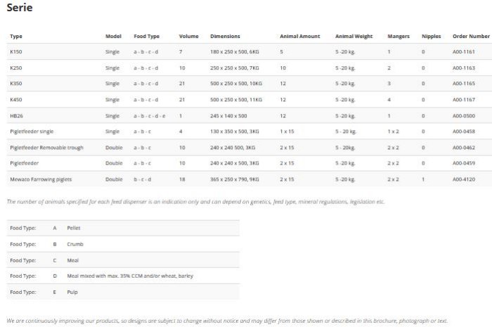
Task: Click the 'Nipples' column header
Action: click(431, 36)
